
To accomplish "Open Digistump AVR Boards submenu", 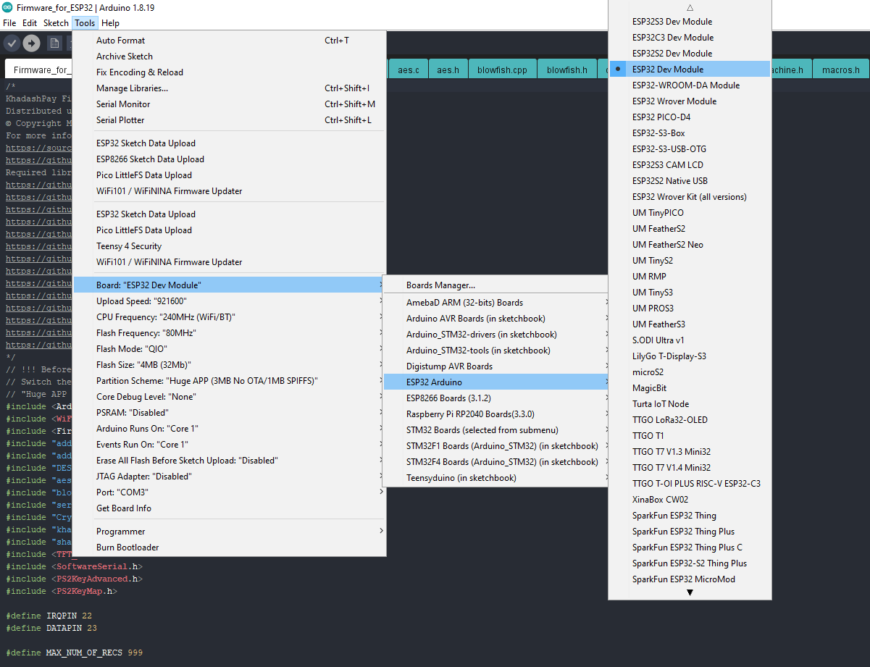I will tap(495, 366).
